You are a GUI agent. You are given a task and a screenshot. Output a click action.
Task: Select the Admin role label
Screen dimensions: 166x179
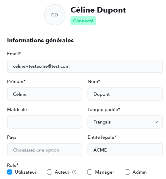pos(140,172)
